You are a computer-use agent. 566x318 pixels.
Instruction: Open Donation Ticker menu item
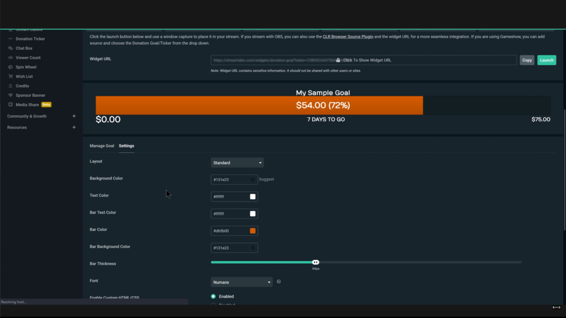(30, 39)
